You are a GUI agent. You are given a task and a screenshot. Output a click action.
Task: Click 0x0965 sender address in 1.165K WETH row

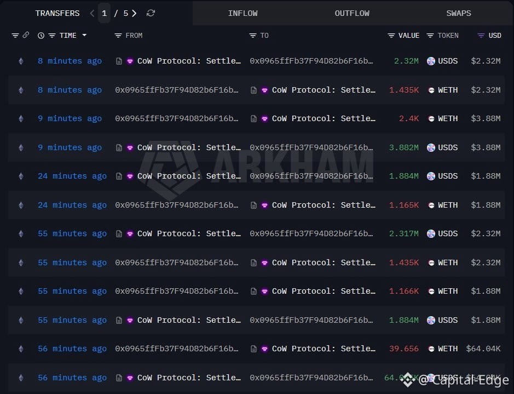(177, 205)
